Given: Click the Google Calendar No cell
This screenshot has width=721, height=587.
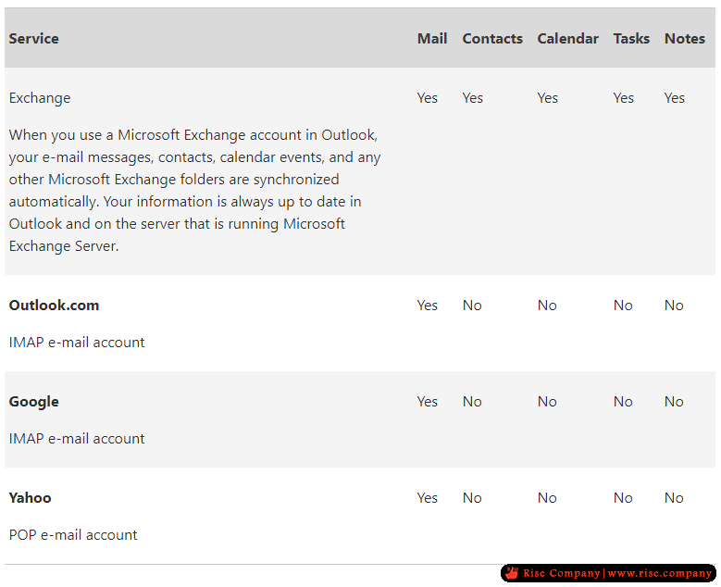Looking at the screenshot, I should [547, 402].
